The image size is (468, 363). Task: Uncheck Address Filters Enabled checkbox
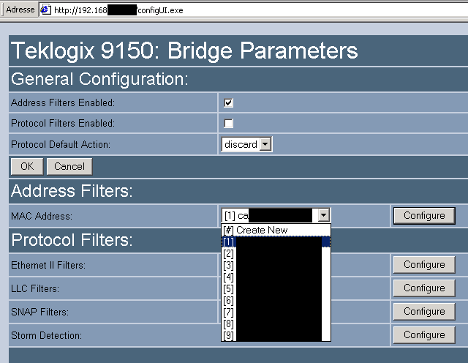point(228,102)
